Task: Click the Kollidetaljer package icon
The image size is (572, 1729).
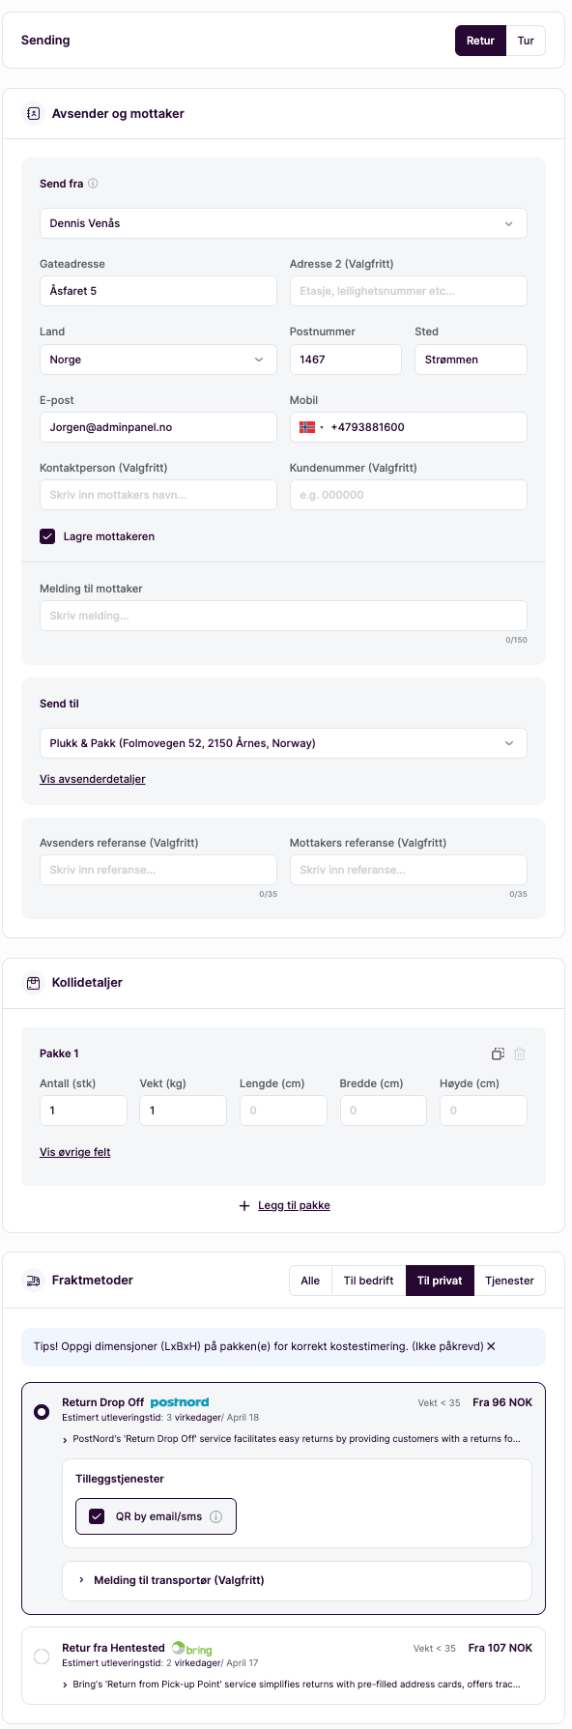Action: [x=34, y=983]
